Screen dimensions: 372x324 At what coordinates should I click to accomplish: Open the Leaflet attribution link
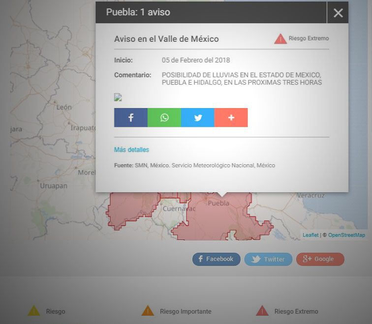310,235
